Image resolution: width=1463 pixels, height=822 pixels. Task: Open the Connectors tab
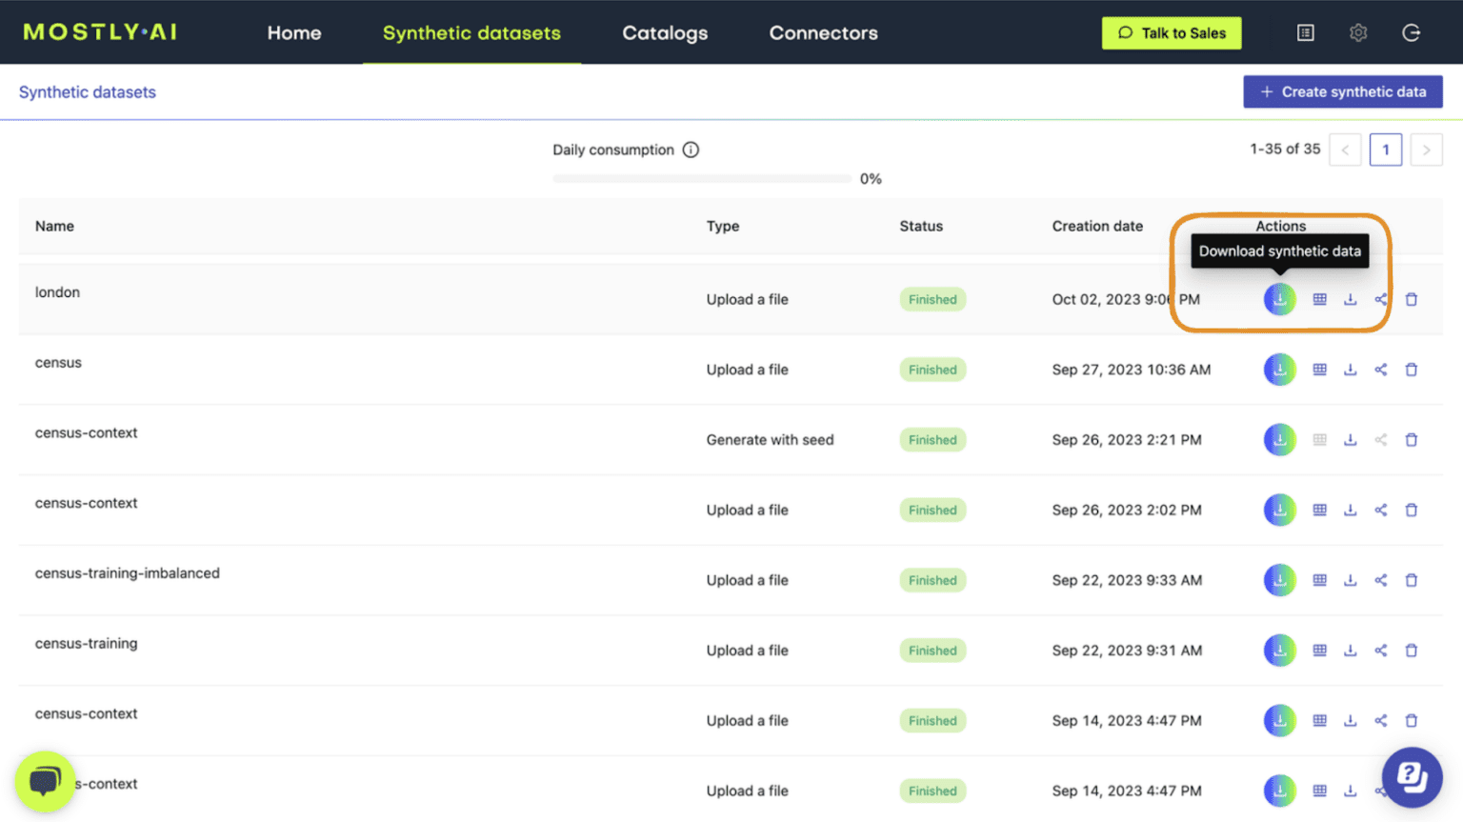point(824,32)
